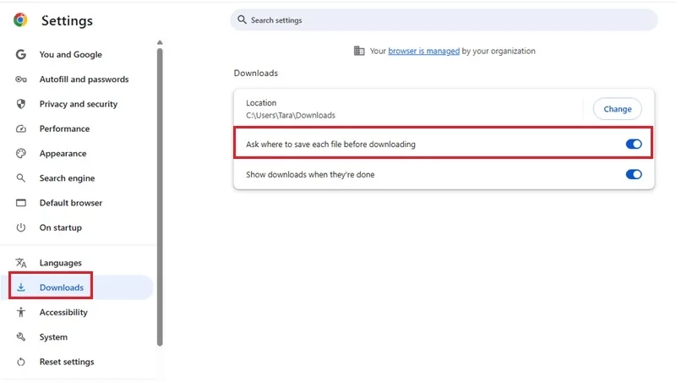The image size is (676, 382).
Task: Click the Search settings field
Action: pos(444,19)
